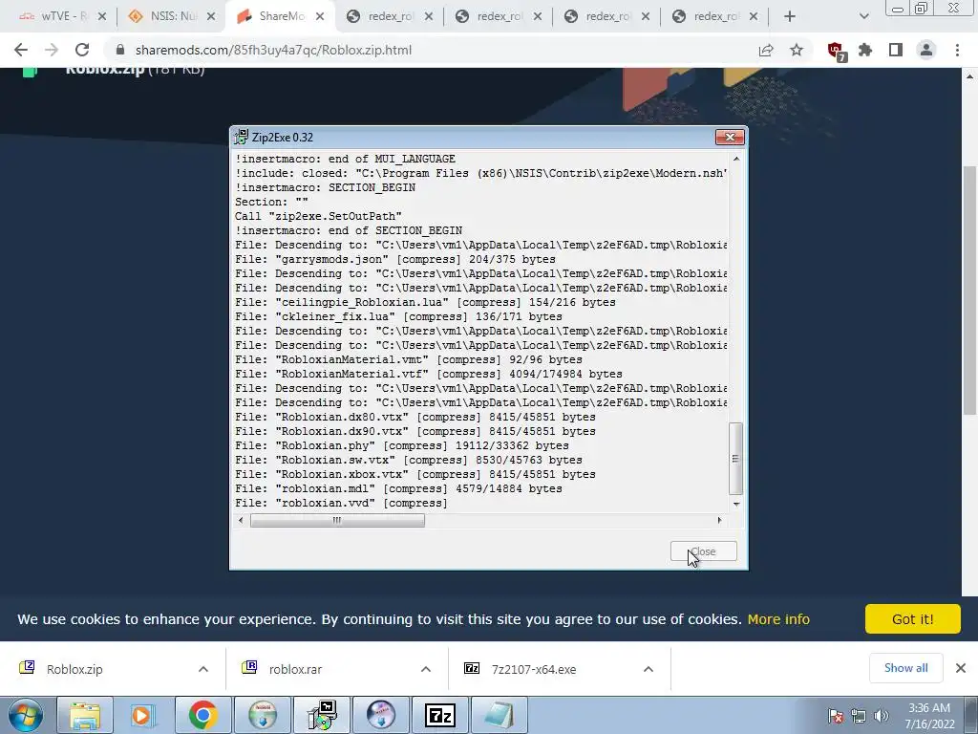Open Chrome's three-dot menu

click(957, 50)
